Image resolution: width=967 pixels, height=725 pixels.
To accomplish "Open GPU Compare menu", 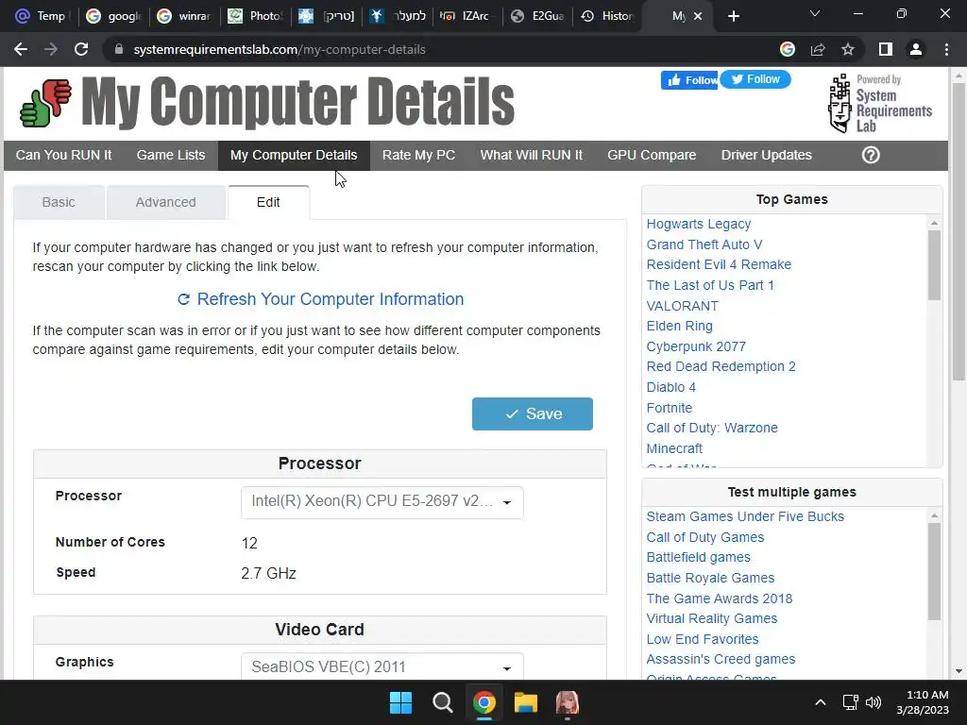I will [x=652, y=156].
